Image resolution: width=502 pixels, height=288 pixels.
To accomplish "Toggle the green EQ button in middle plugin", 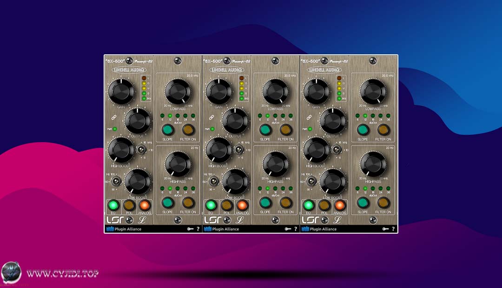I will pos(211,205).
